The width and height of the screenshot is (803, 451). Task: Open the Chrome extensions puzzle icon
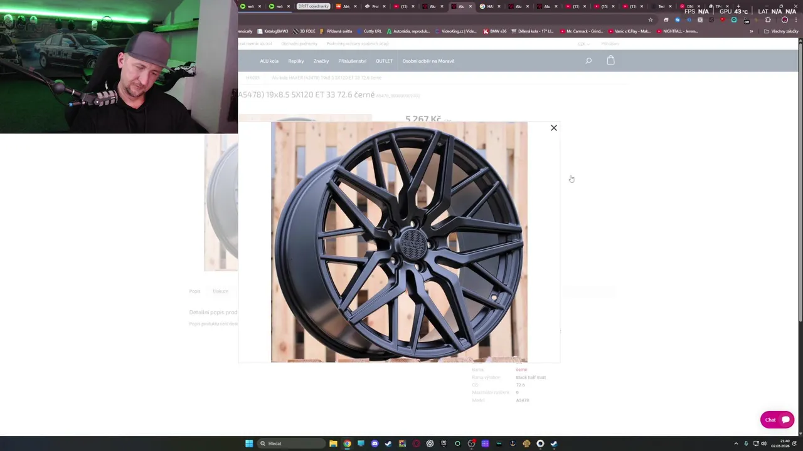[x=768, y=20]
